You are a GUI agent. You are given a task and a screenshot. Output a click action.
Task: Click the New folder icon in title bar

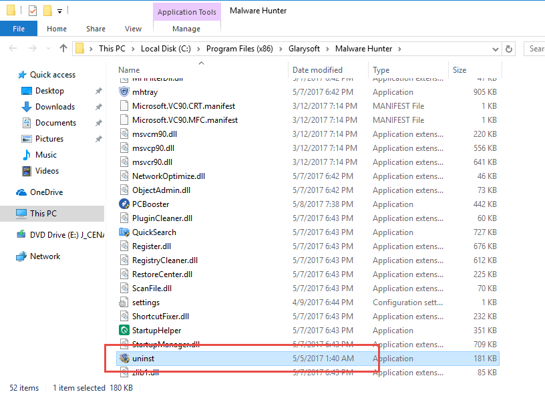[47, 11]
